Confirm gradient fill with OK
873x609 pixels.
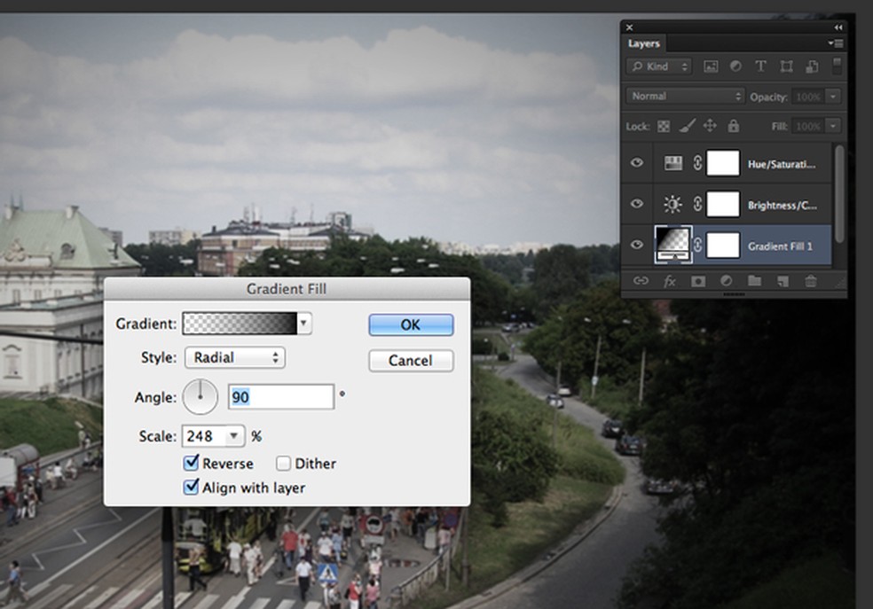point(411,324)
